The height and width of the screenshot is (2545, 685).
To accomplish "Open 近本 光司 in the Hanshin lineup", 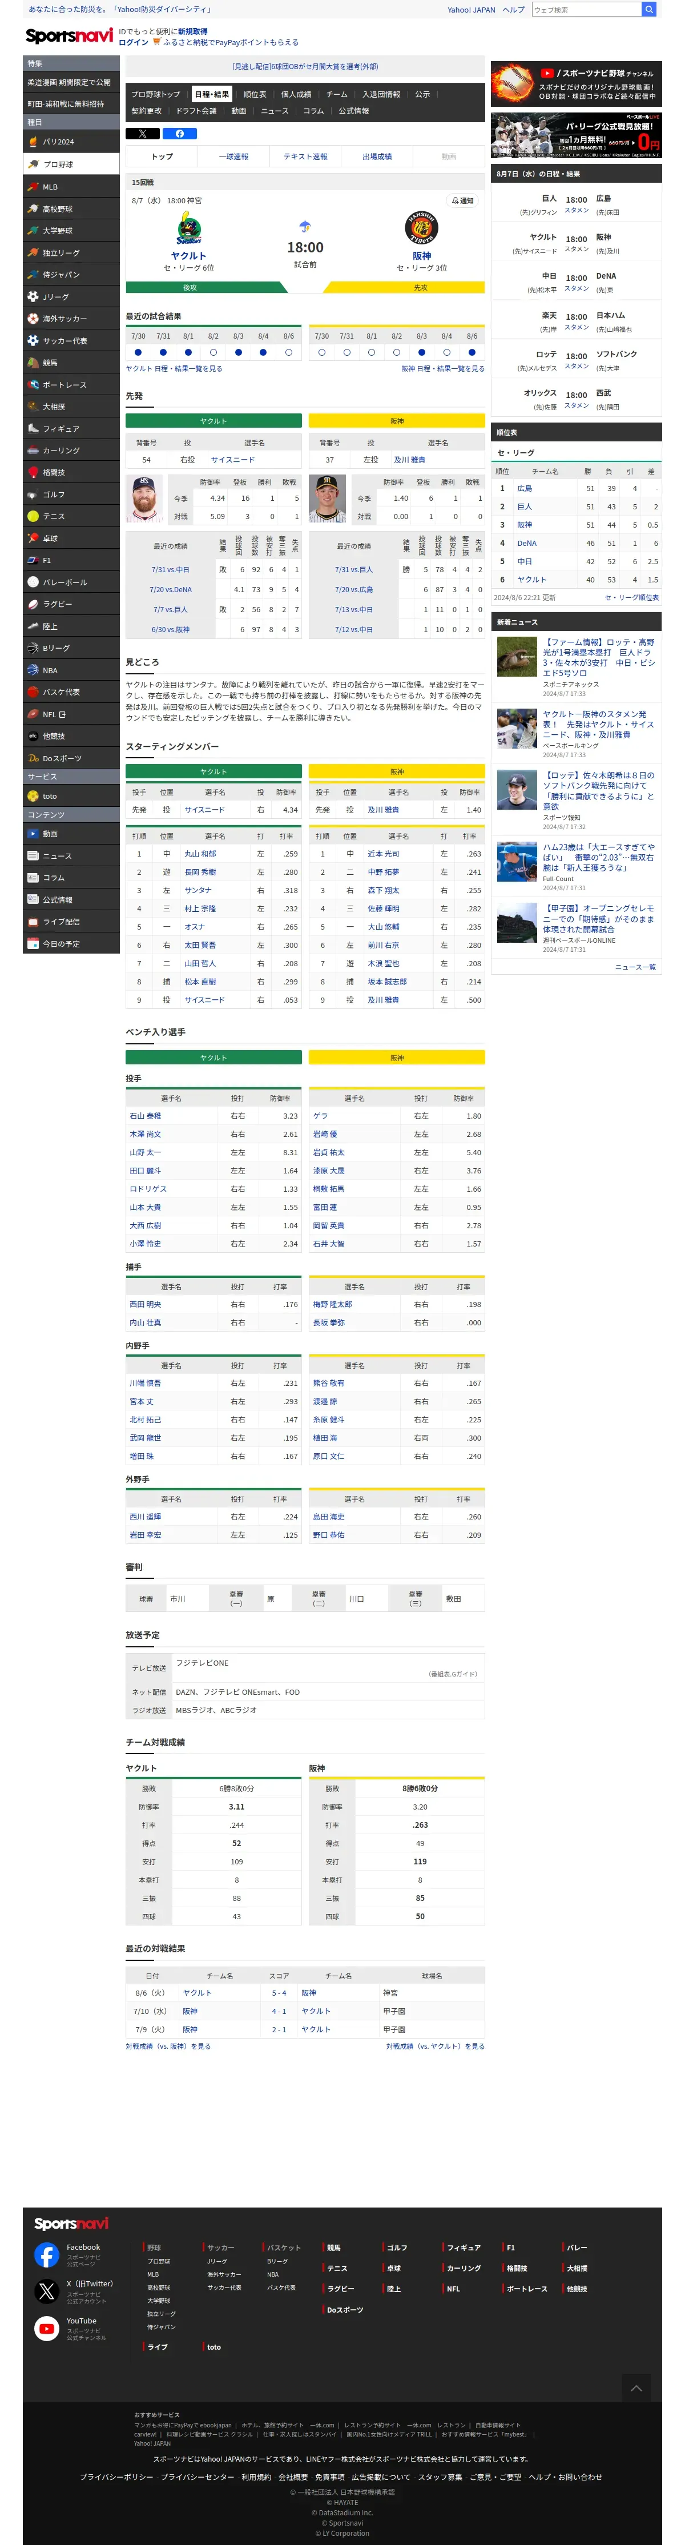I will (x=383, y=854).
